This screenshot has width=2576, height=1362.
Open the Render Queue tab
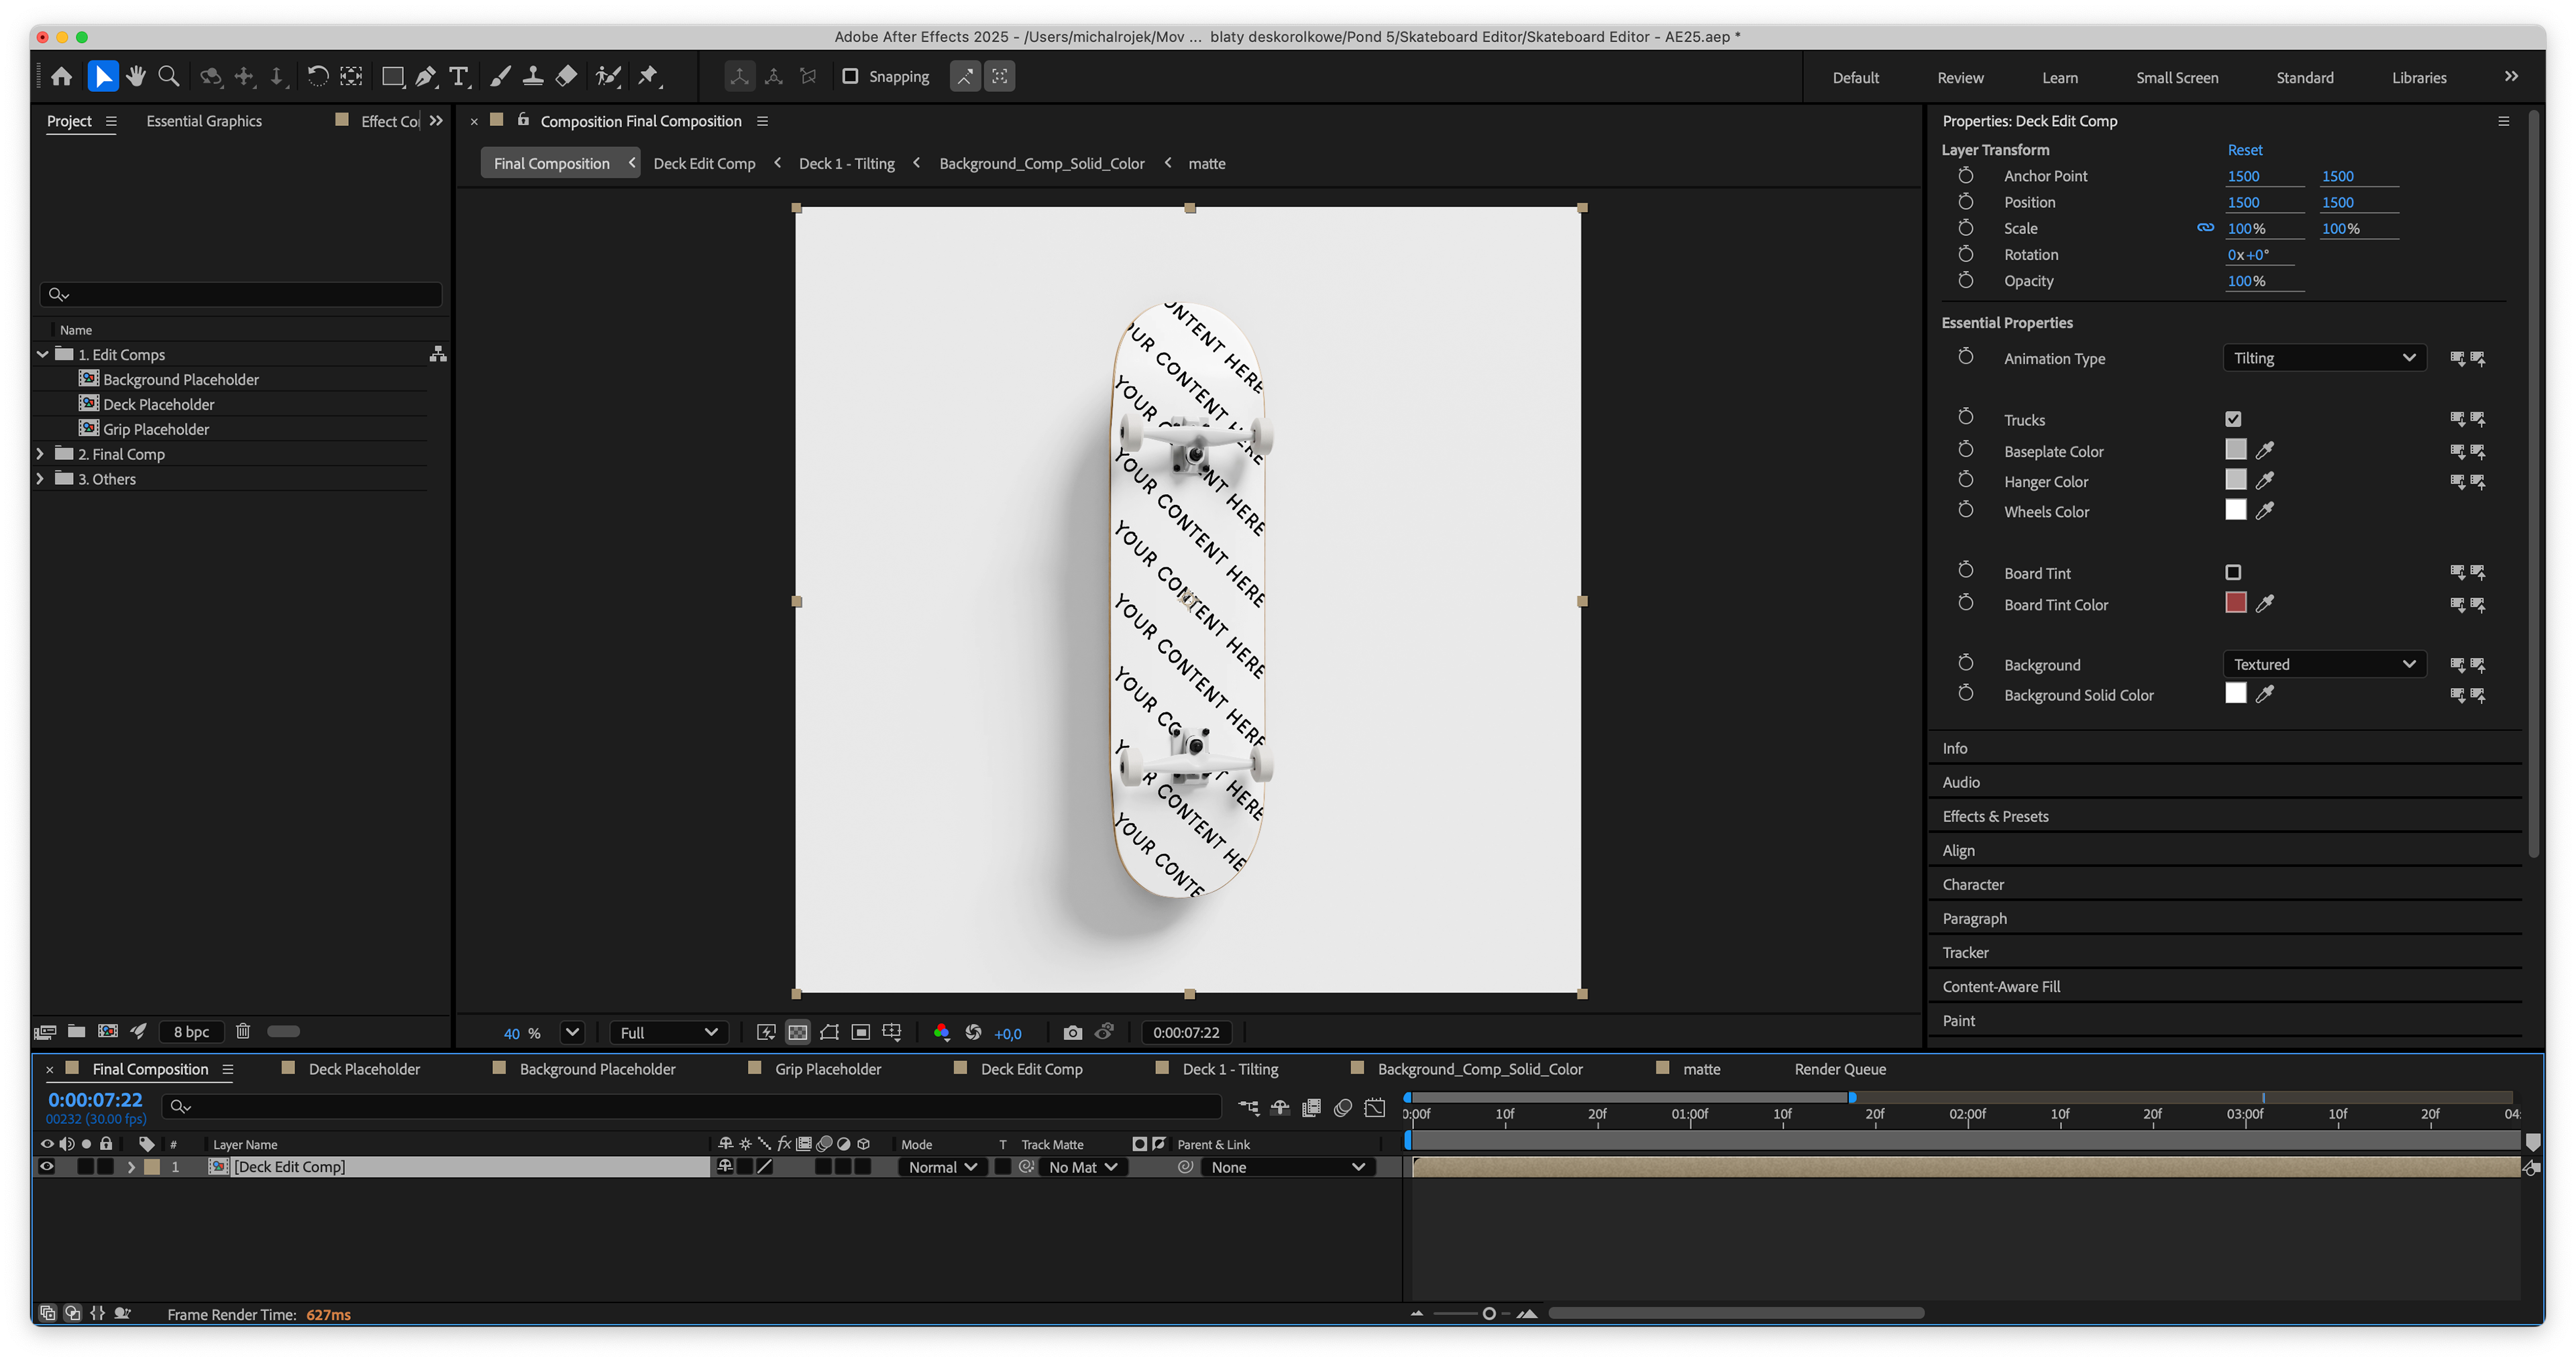point(1839,1069)
